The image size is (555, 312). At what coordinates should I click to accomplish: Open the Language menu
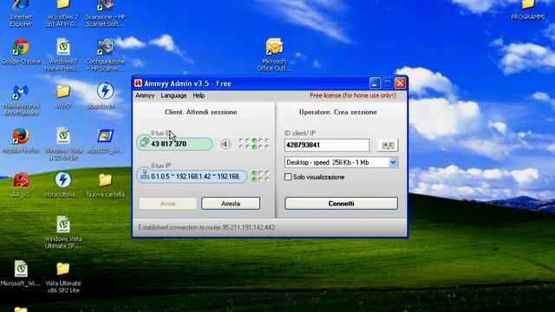click(173, 95)
